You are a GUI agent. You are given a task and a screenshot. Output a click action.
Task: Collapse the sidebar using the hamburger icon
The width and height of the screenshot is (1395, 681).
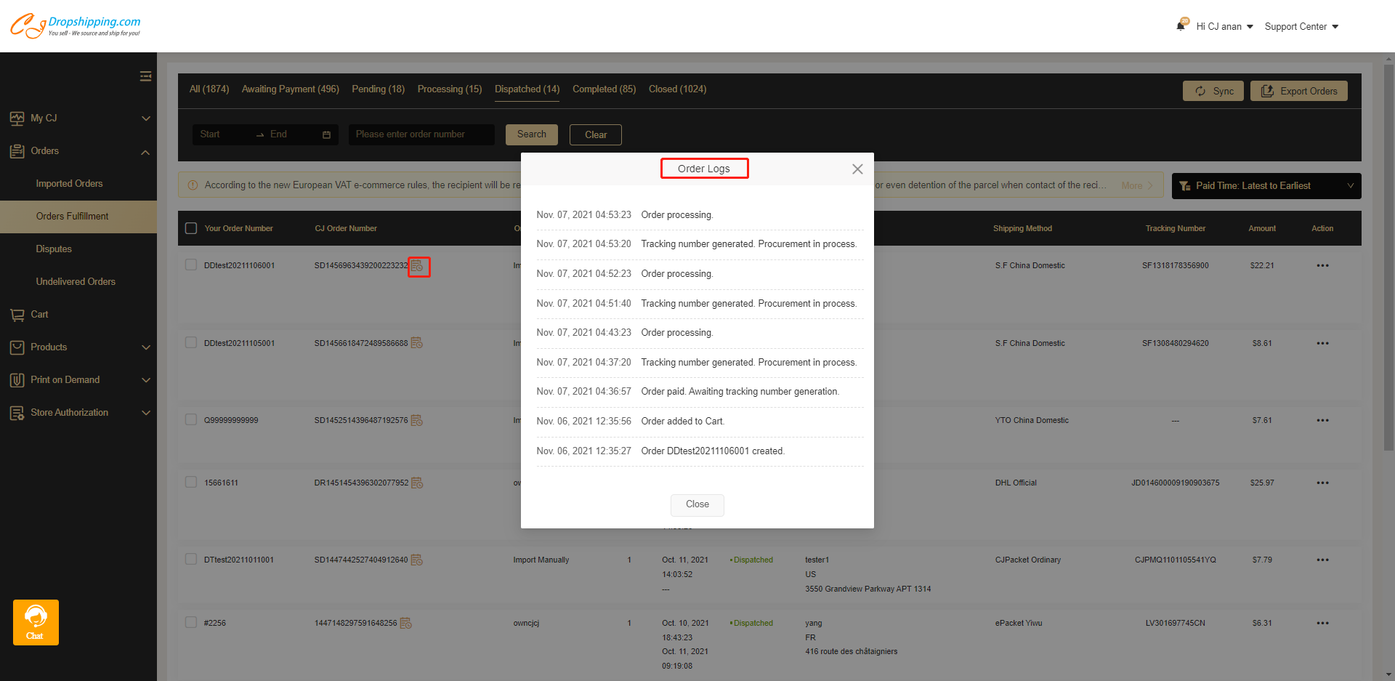(145, 76)
